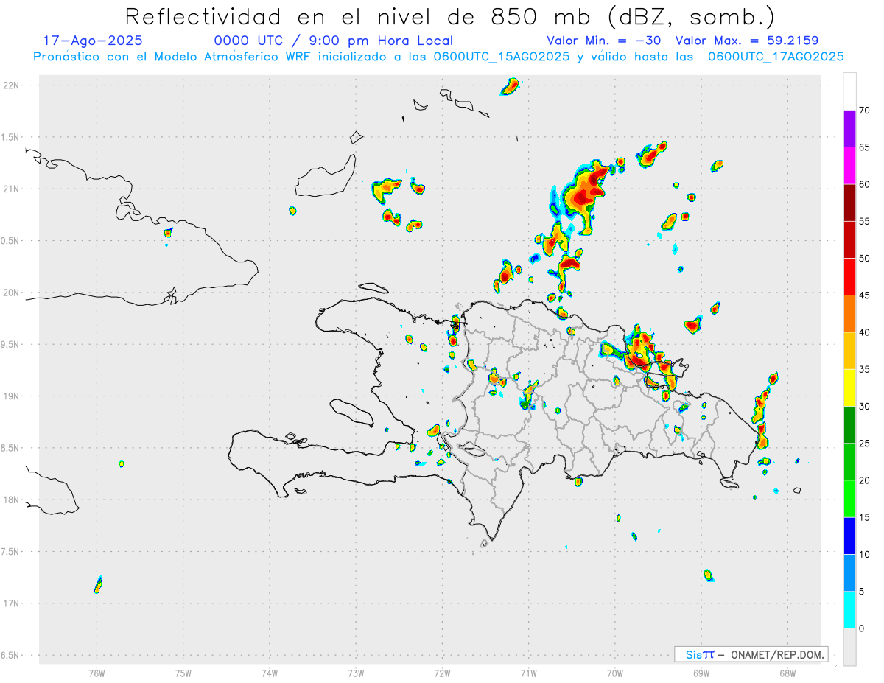This screenshot has width=884, height=683.
Task: Pick the light blue 5–10 dBZ swatch
Action: tap(849, 573)
